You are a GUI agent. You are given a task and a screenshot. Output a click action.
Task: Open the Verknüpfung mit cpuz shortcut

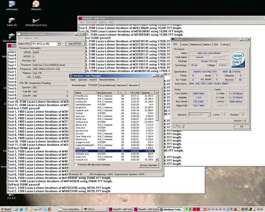click(x=36, y=22)
